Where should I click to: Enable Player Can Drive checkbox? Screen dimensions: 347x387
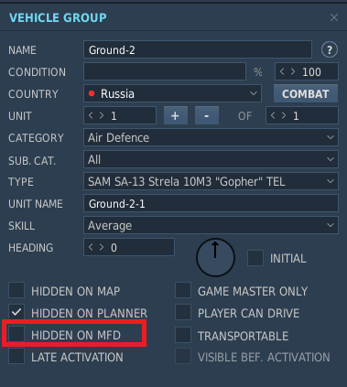[183, 312]
